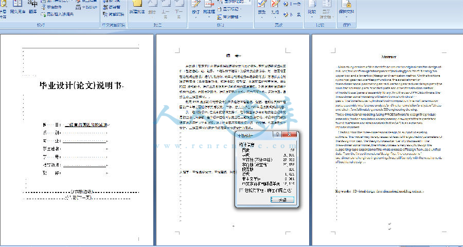This screenshot has height=247, width=463.
Task: Click the 学生姓名 line on the cover page
Action: click(75, 149)
